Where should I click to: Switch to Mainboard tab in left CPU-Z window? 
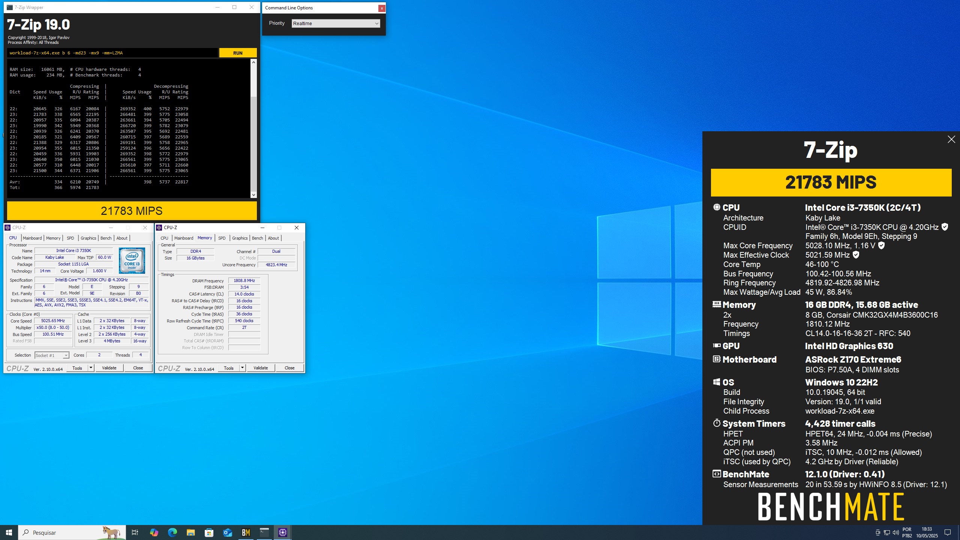[32, 238]
